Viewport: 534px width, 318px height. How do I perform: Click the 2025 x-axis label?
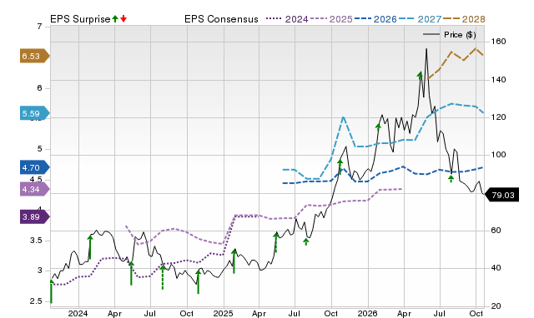tap(223, 313)
